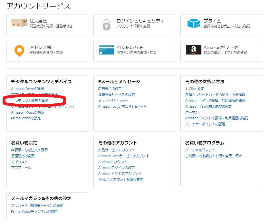Open the ログインとセキュリティ card
This screenshot has width=278, height=223.
click(134, 25)
